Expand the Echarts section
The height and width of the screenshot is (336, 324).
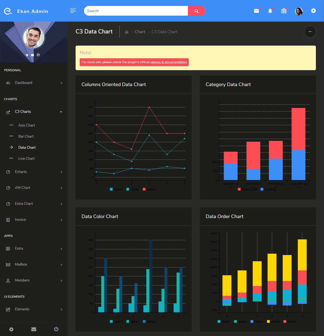pyautogui.click(x=21, y=172)
